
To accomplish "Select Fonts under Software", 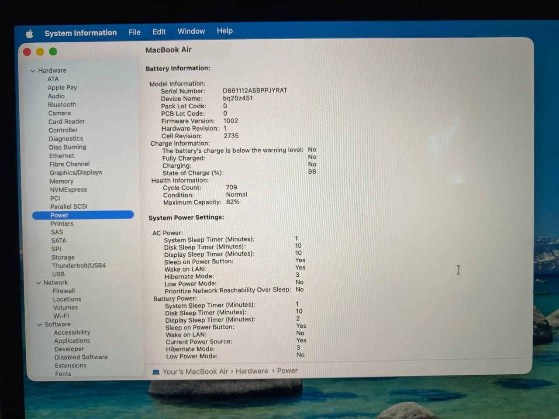I will (63, 374).
